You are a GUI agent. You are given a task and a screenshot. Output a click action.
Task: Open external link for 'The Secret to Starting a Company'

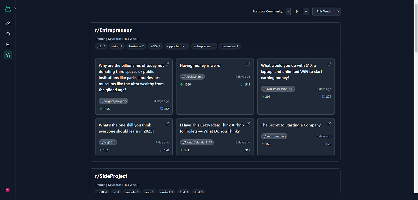[x=329, y=124]
